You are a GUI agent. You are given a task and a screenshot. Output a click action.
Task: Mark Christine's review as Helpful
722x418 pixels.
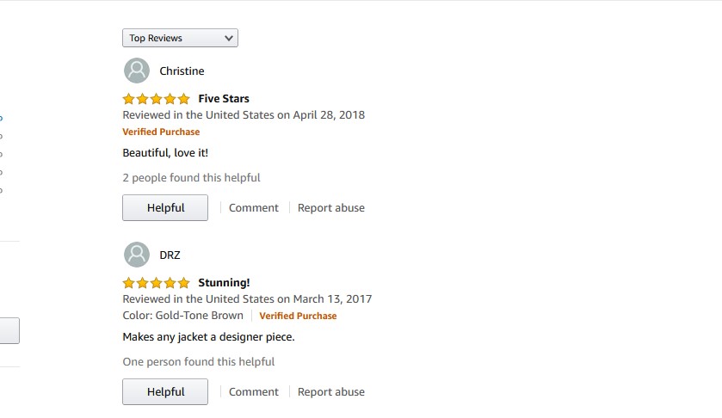tap(165, 208)
